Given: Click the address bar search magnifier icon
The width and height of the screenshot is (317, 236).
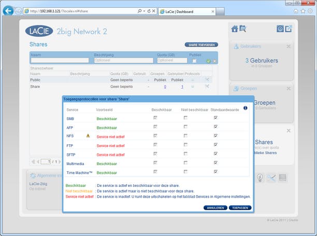Looking at the screenshot, I should [x=139, y=11].
